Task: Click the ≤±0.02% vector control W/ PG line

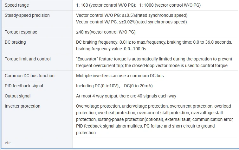Action: (x=132, y=22)
